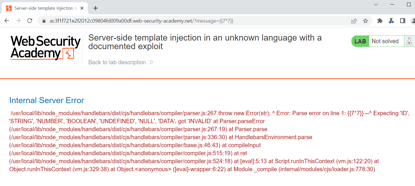
Task: Open a new tab with plus button
Action: (96, 8)
